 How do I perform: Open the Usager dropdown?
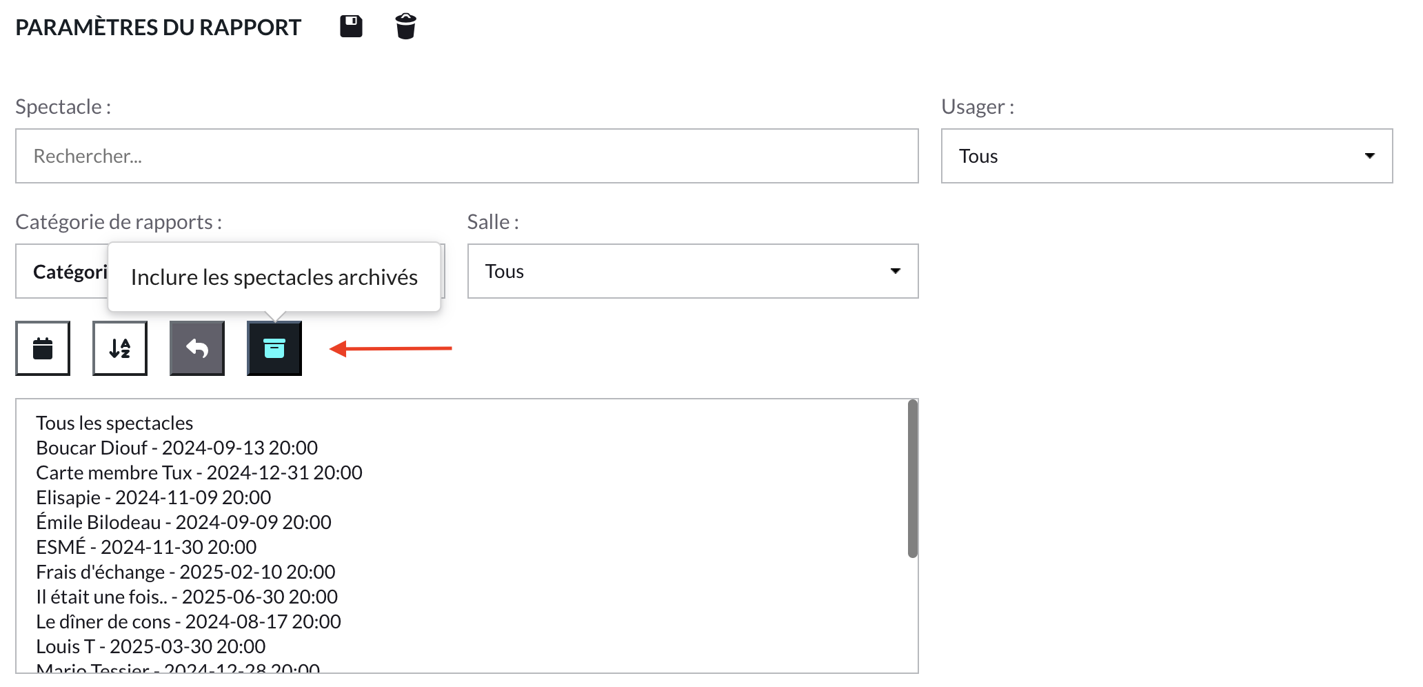pos(1167,156)
